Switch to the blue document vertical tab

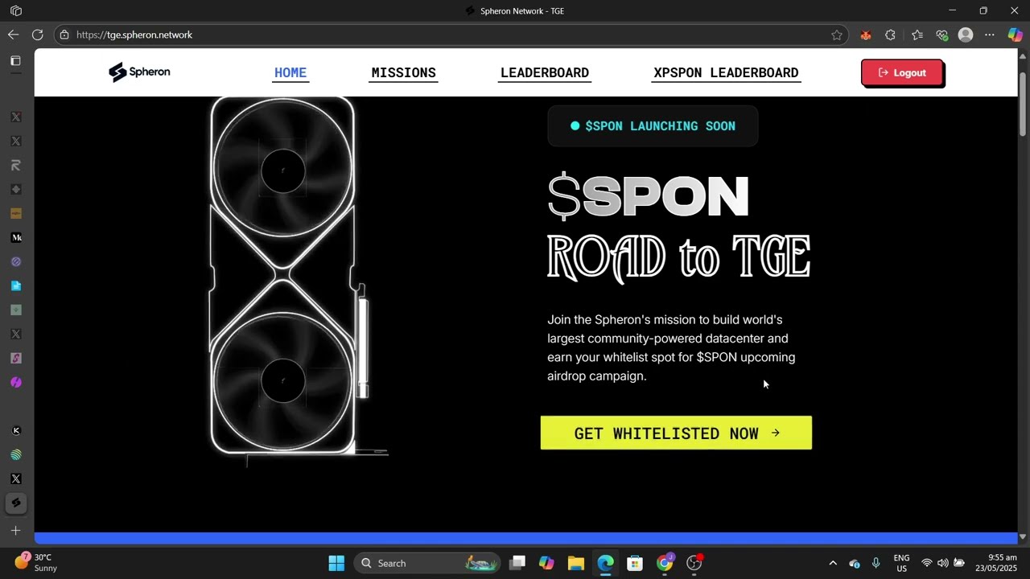coord(16,285)
